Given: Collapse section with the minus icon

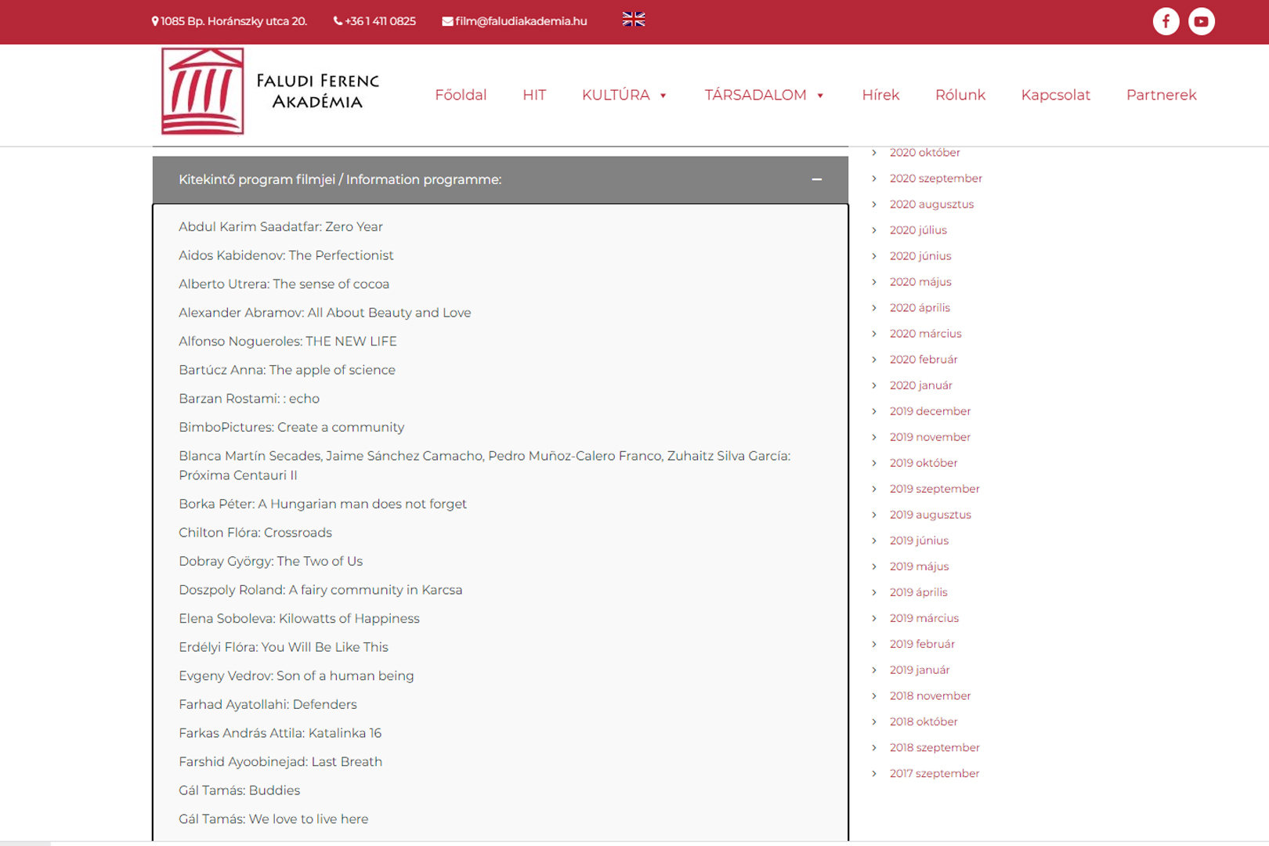Looking at the screenshot, I should coord(816,179).
